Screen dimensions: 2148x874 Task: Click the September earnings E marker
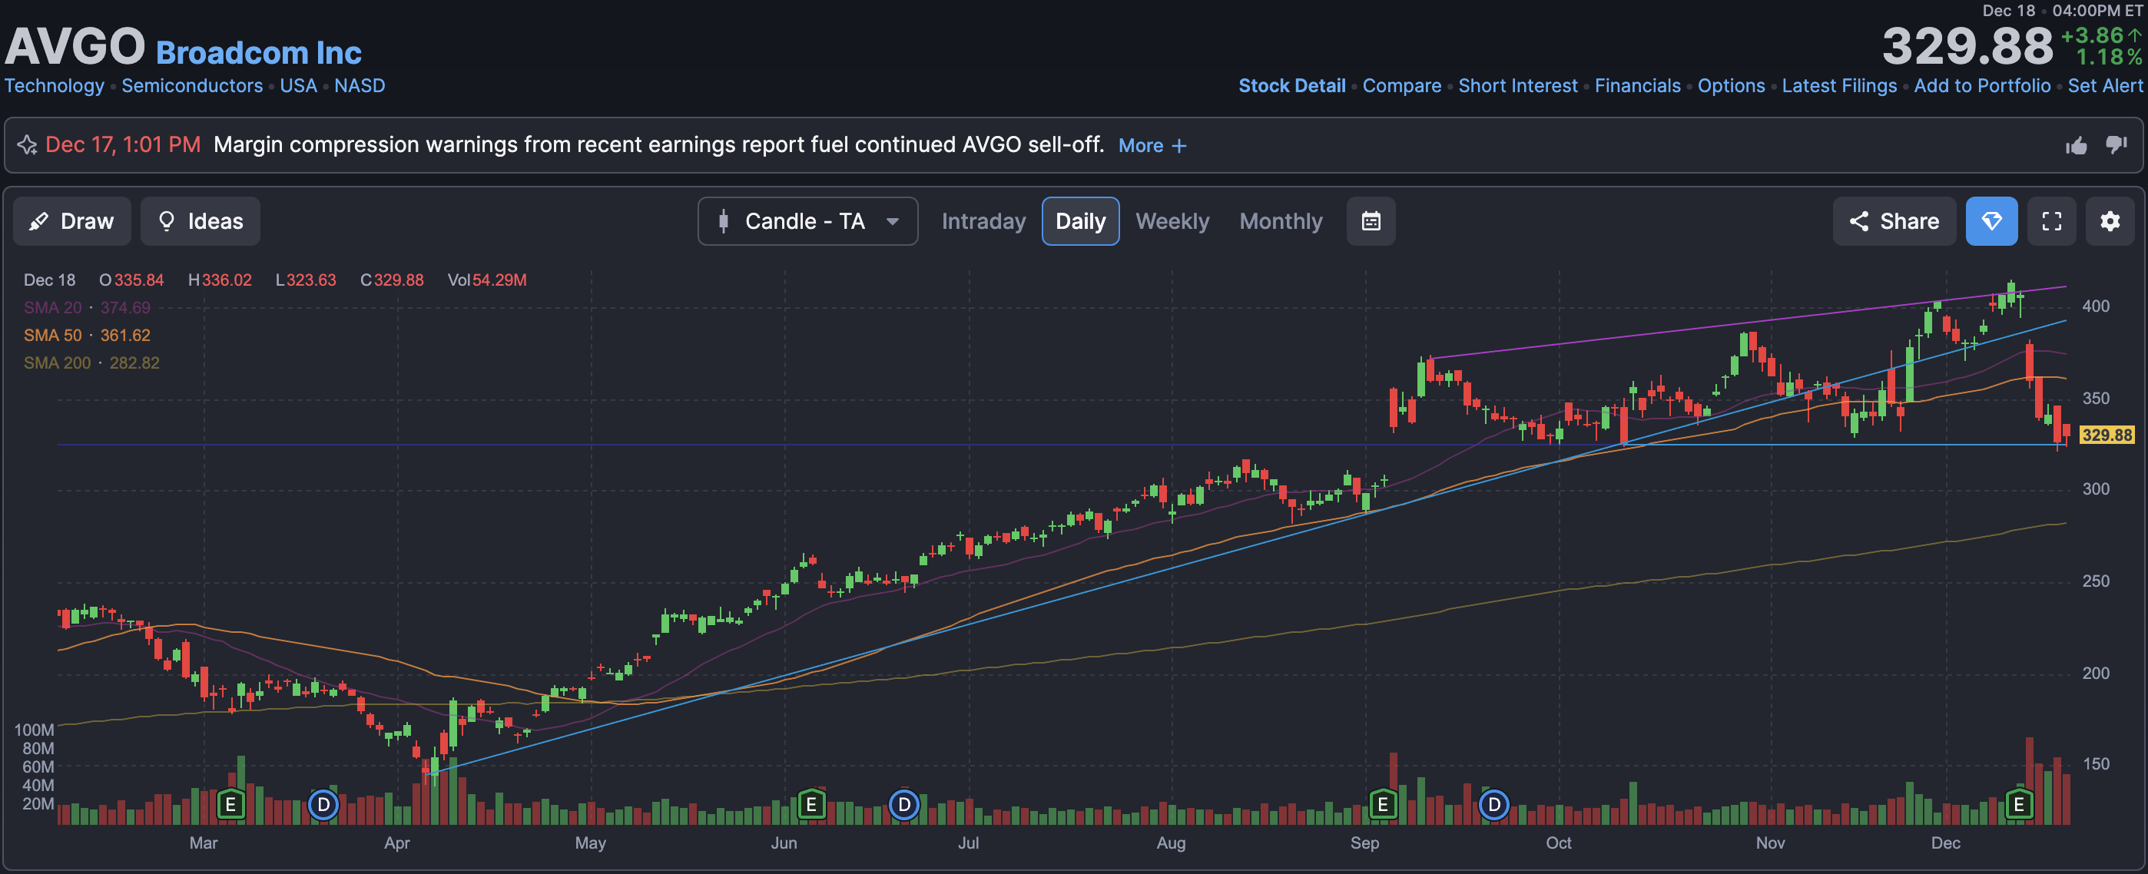pos(1383,805)
